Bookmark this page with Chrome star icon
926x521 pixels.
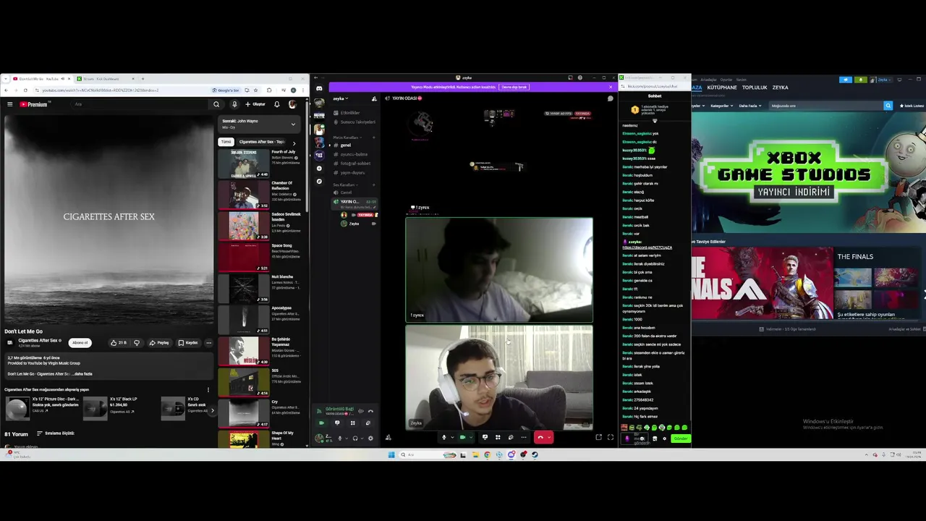coord(255,90)
